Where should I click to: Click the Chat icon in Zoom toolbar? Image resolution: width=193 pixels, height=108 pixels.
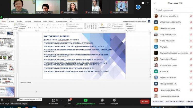point(69,100)
